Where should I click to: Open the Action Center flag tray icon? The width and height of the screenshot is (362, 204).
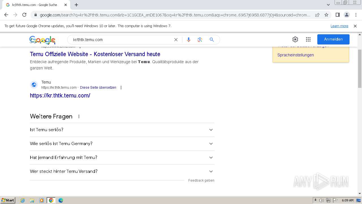coord(335,200)
